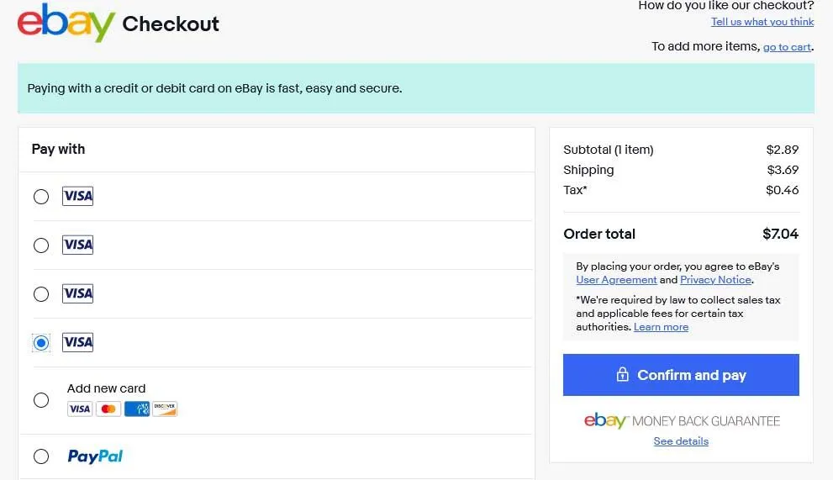Click the Mastercard icon under Add new card
The width and height of the screenshot is (833, 480).
pos(108,409)
